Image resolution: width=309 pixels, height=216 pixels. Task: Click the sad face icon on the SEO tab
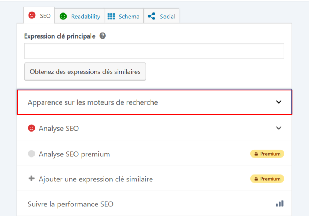[x=32, y=16]
